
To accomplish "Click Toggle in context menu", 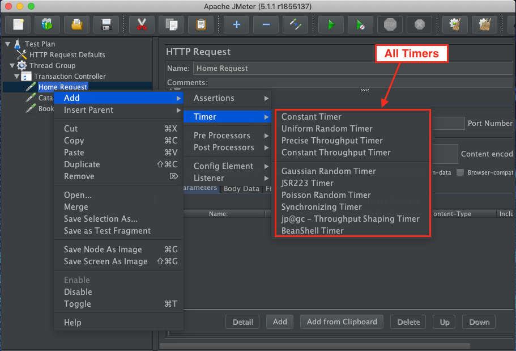I will point(118,304).
